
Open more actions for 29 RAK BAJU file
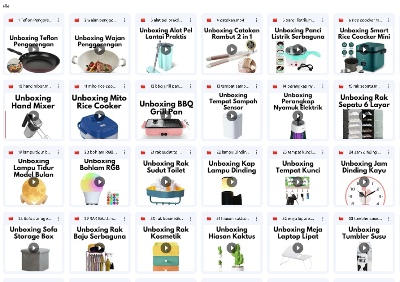[x=124, y=219]
